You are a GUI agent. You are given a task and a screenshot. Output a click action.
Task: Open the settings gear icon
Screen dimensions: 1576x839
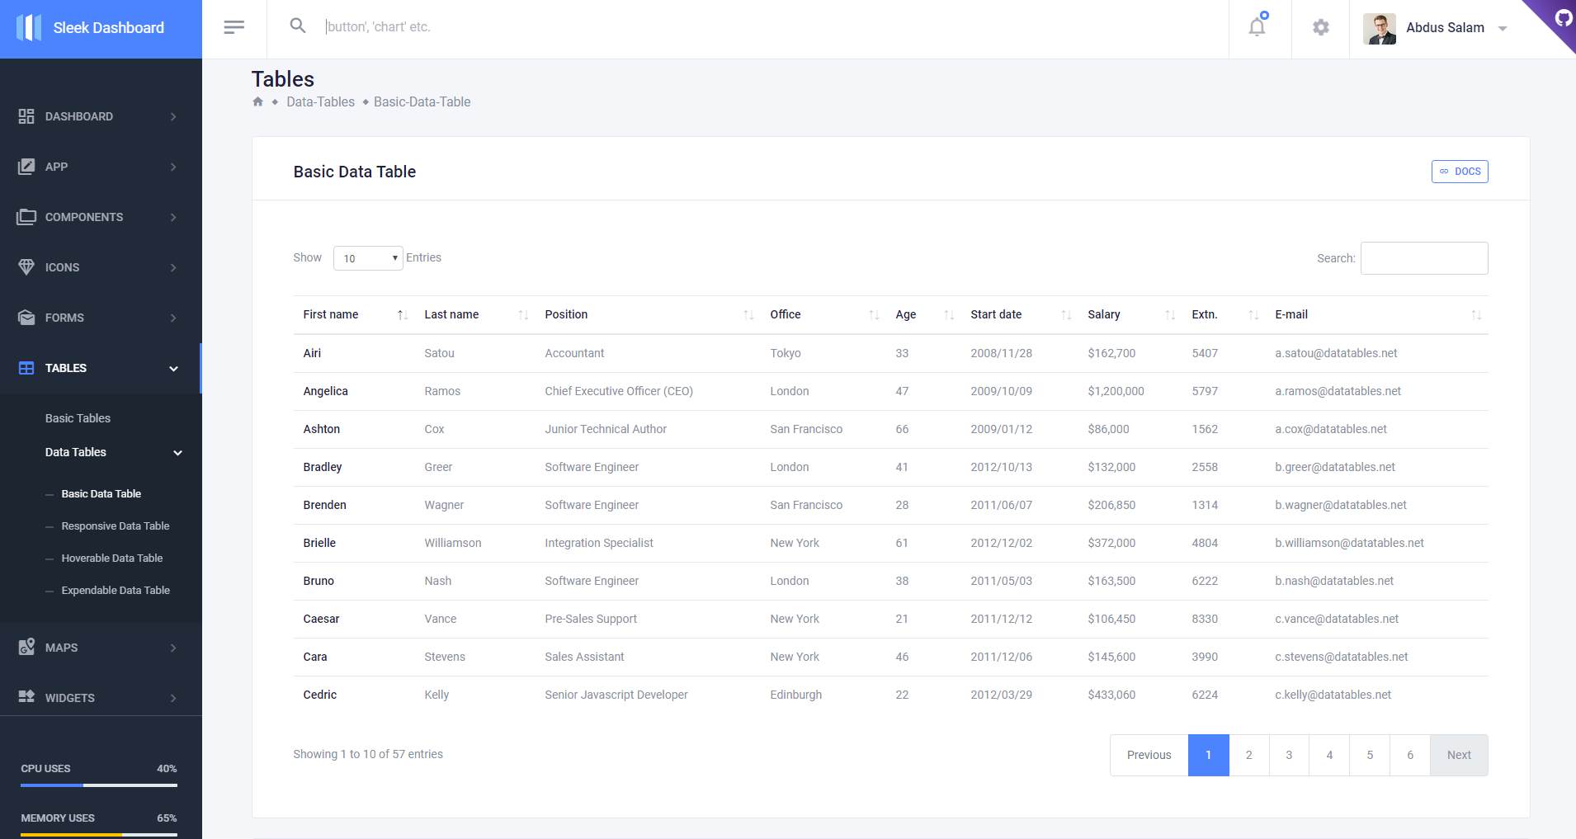(x=1321, y=27)
